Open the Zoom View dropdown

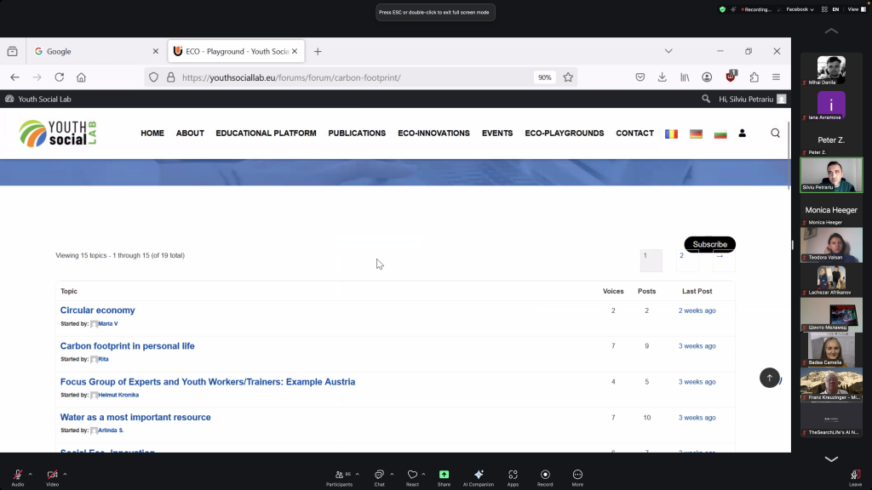tap(857, 9)
